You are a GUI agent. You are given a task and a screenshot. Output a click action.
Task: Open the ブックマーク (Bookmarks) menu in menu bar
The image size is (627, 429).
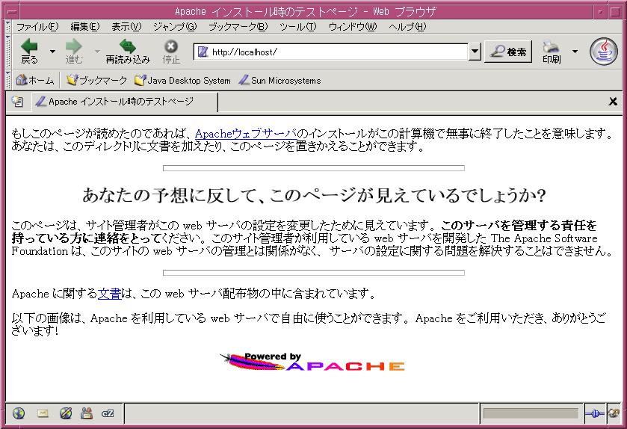(237, 27)
